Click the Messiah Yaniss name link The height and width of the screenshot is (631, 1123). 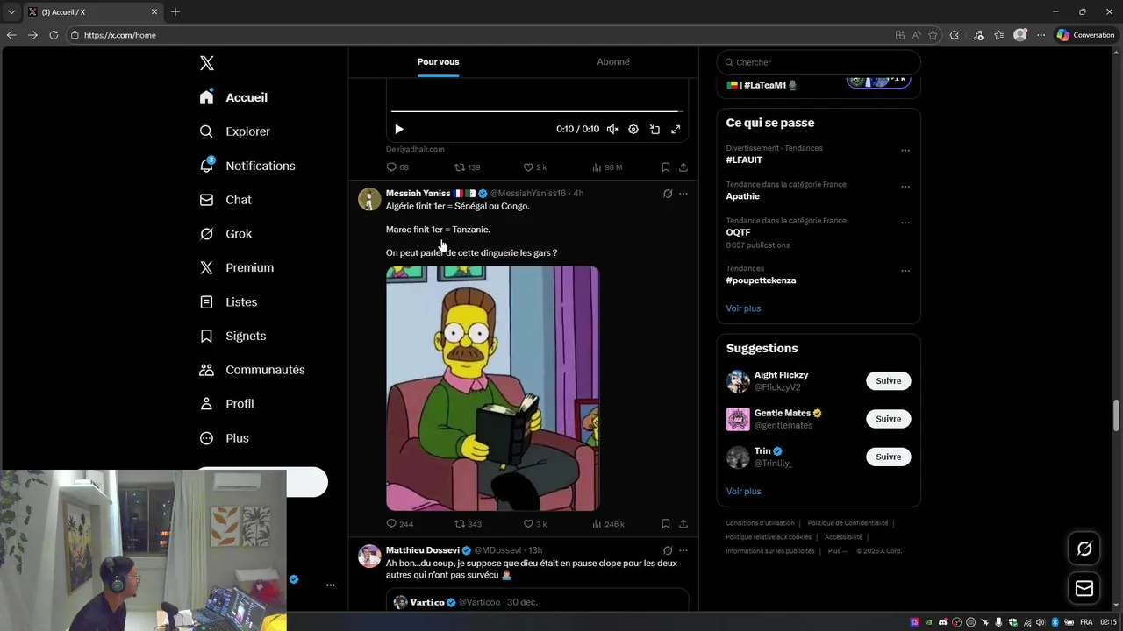coord(418,193)
